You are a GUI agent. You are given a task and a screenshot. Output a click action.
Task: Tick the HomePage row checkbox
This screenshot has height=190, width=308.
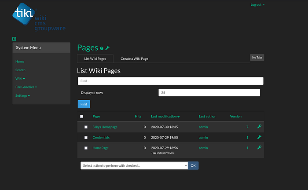click(86, 148)
